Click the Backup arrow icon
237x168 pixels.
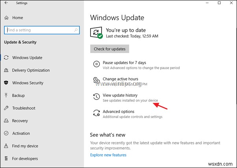click(6, 96)
